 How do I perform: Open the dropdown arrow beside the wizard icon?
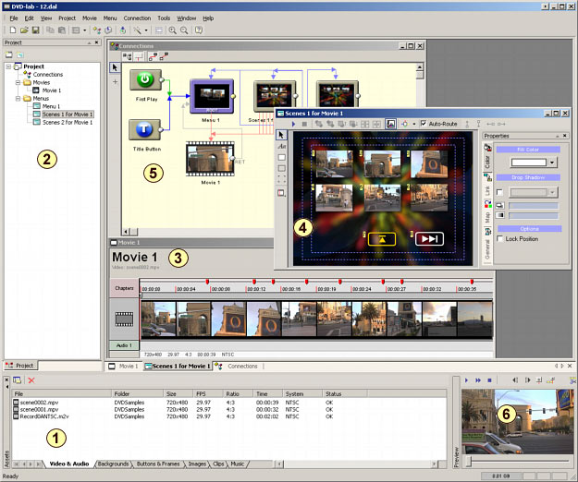[x=146, y=30]
